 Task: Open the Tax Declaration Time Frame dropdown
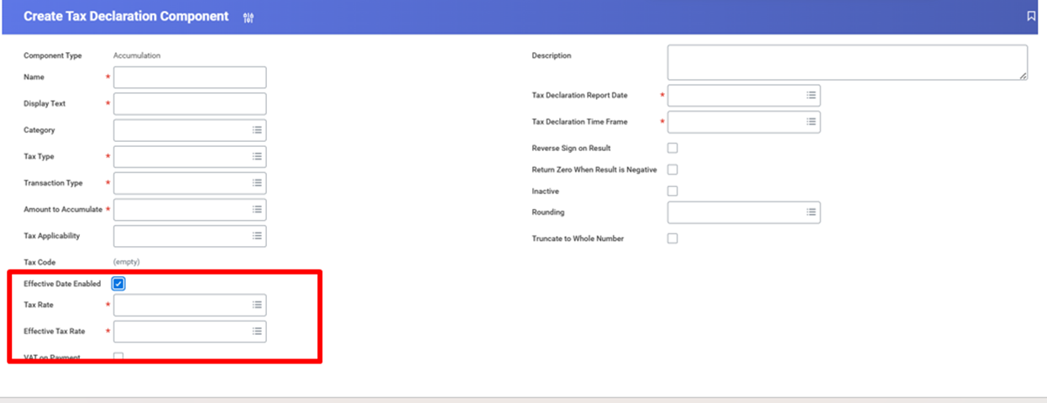click(743, 122)
